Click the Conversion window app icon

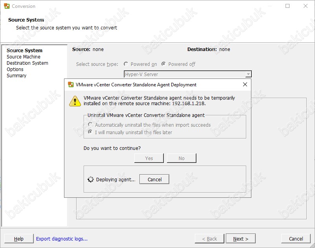tap(7, 6)
